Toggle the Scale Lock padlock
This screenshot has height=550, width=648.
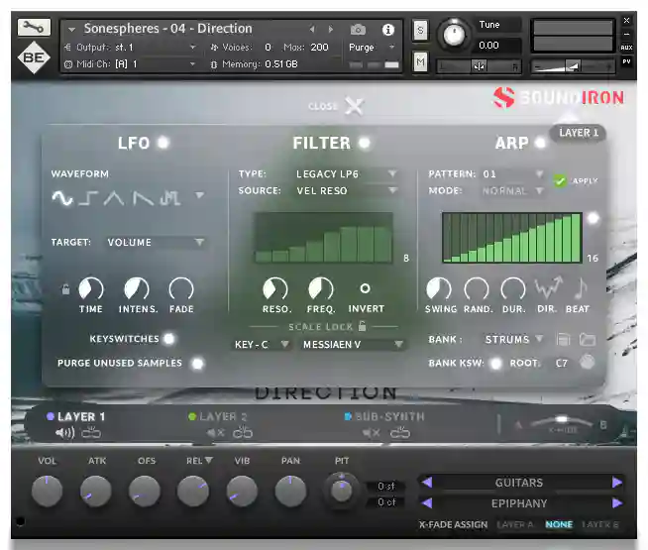click(x=362, y=326)
